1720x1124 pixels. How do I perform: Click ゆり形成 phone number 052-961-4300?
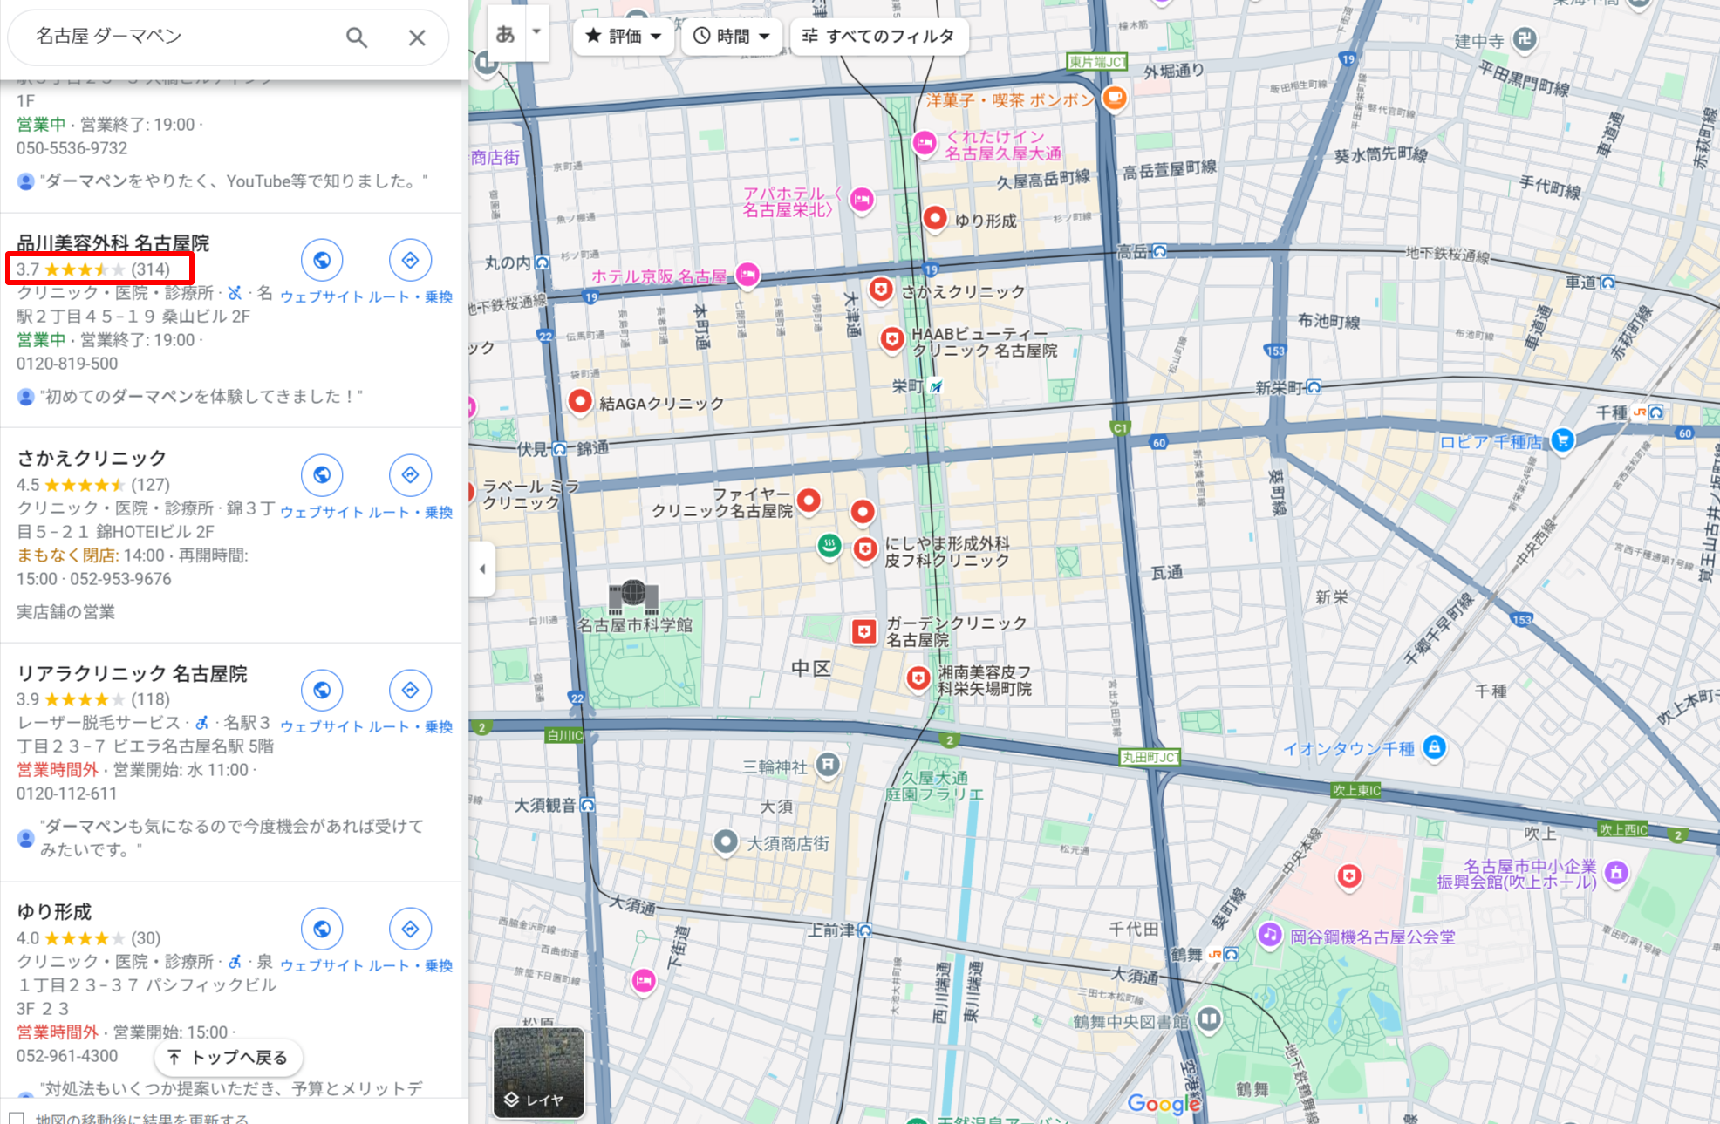click(67, 1056)
